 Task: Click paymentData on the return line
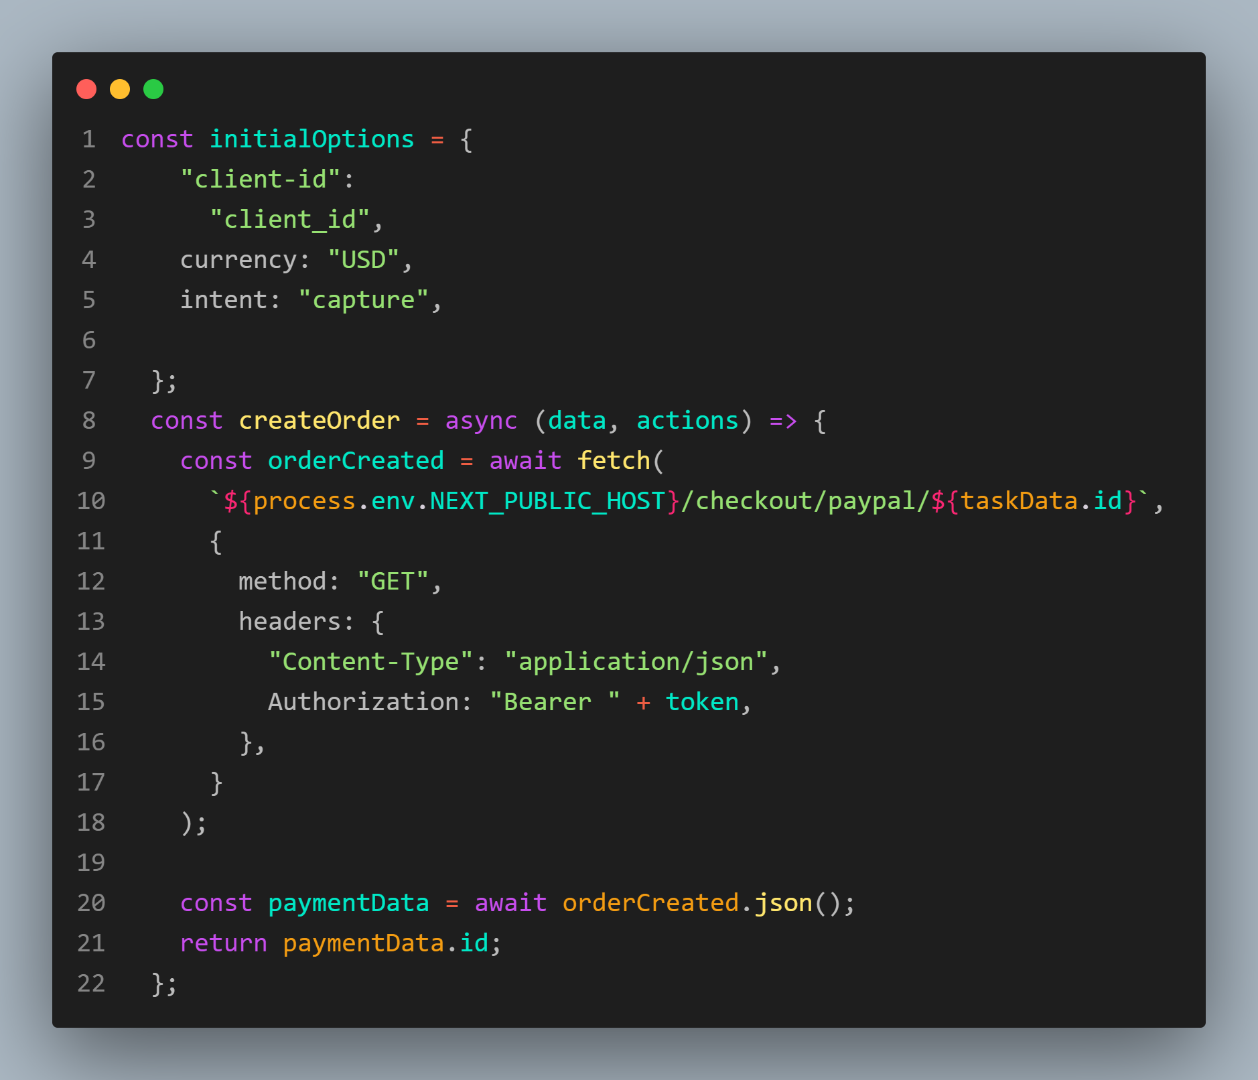(363, 943)
